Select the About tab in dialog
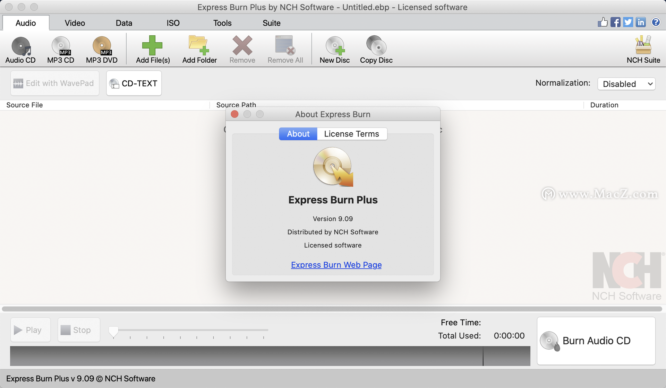666x388 pixels. (298, 134)
